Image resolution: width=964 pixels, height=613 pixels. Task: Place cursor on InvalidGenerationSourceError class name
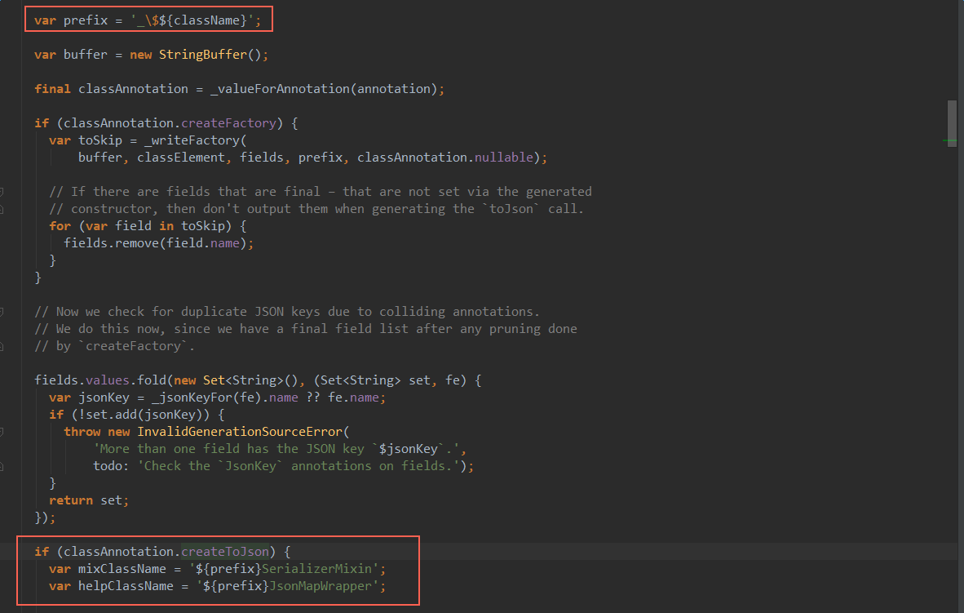(243, 432)
